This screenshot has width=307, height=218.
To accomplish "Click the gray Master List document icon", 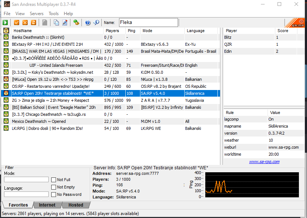I will (45, 23).
